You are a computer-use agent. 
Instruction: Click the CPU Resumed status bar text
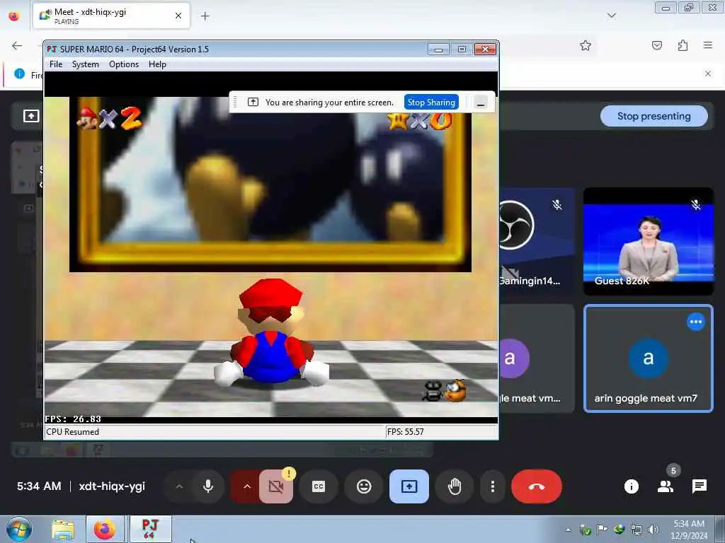73,432
